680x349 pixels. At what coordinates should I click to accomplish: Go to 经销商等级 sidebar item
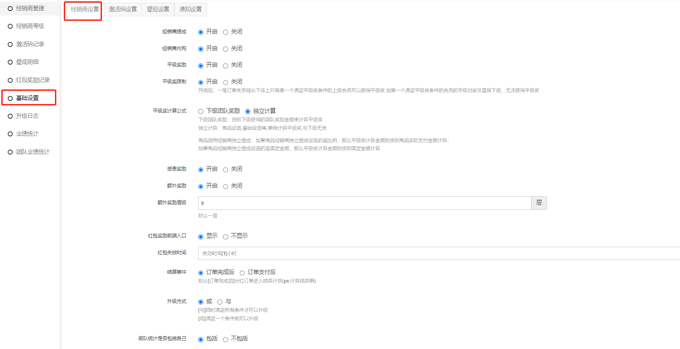point(30,26)
